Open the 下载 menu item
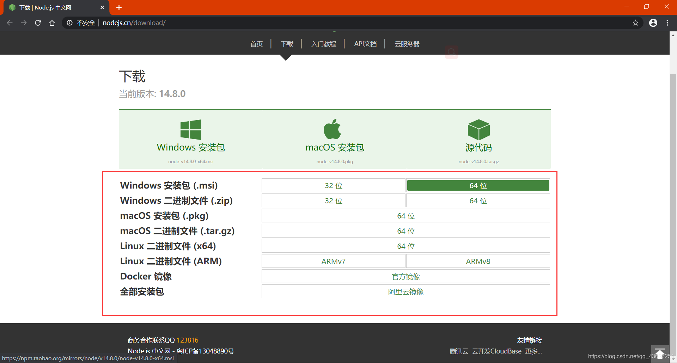677x363 pixels. (287, 44)
